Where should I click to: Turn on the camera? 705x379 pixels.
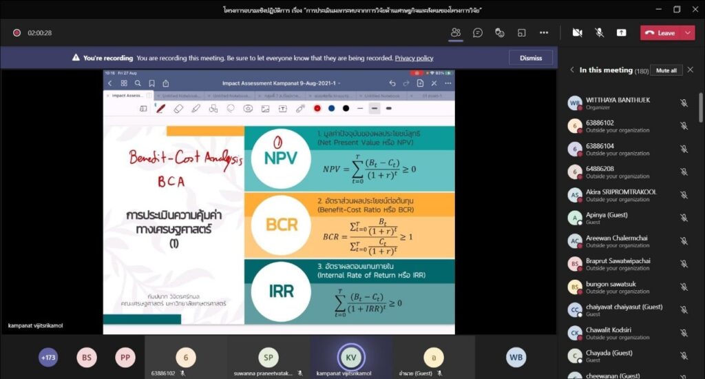pyautogui.click(x=577, y=32)
